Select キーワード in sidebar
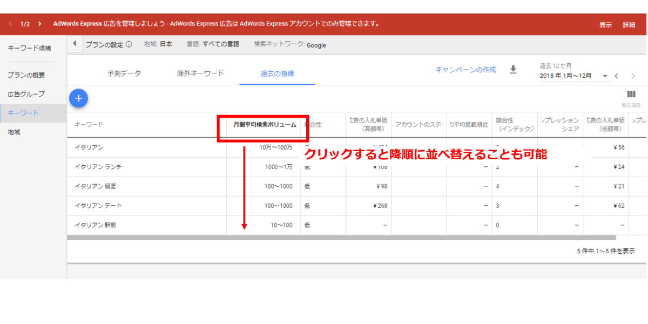 (33, 113)
